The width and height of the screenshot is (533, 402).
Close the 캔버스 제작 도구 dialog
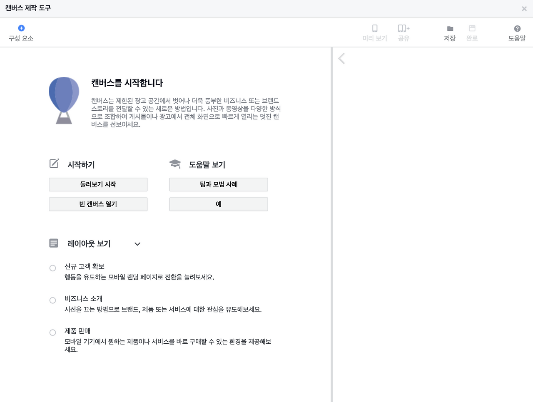tap(524, 8)
